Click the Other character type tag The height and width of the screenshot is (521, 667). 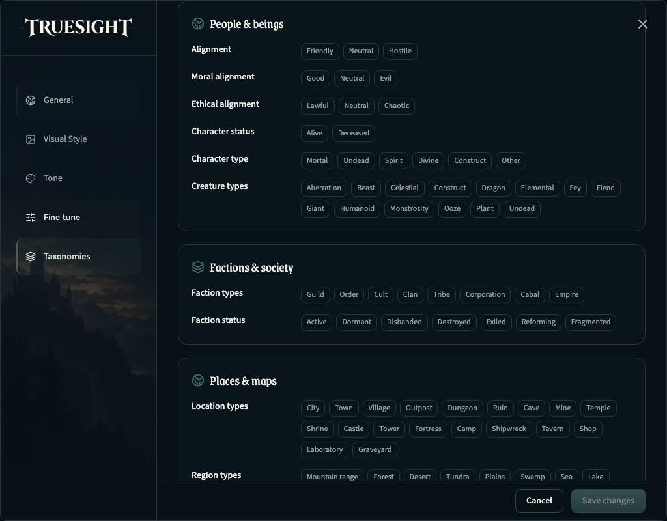511,160
